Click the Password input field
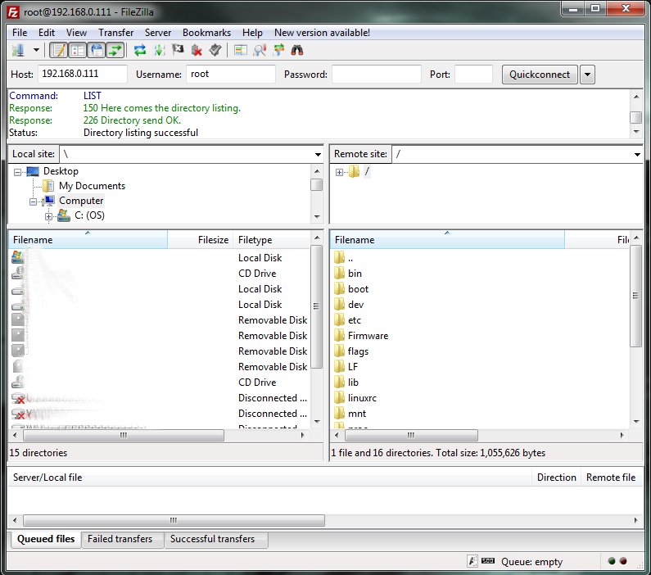This screenshot has width=651, height=575. (376, 75)
